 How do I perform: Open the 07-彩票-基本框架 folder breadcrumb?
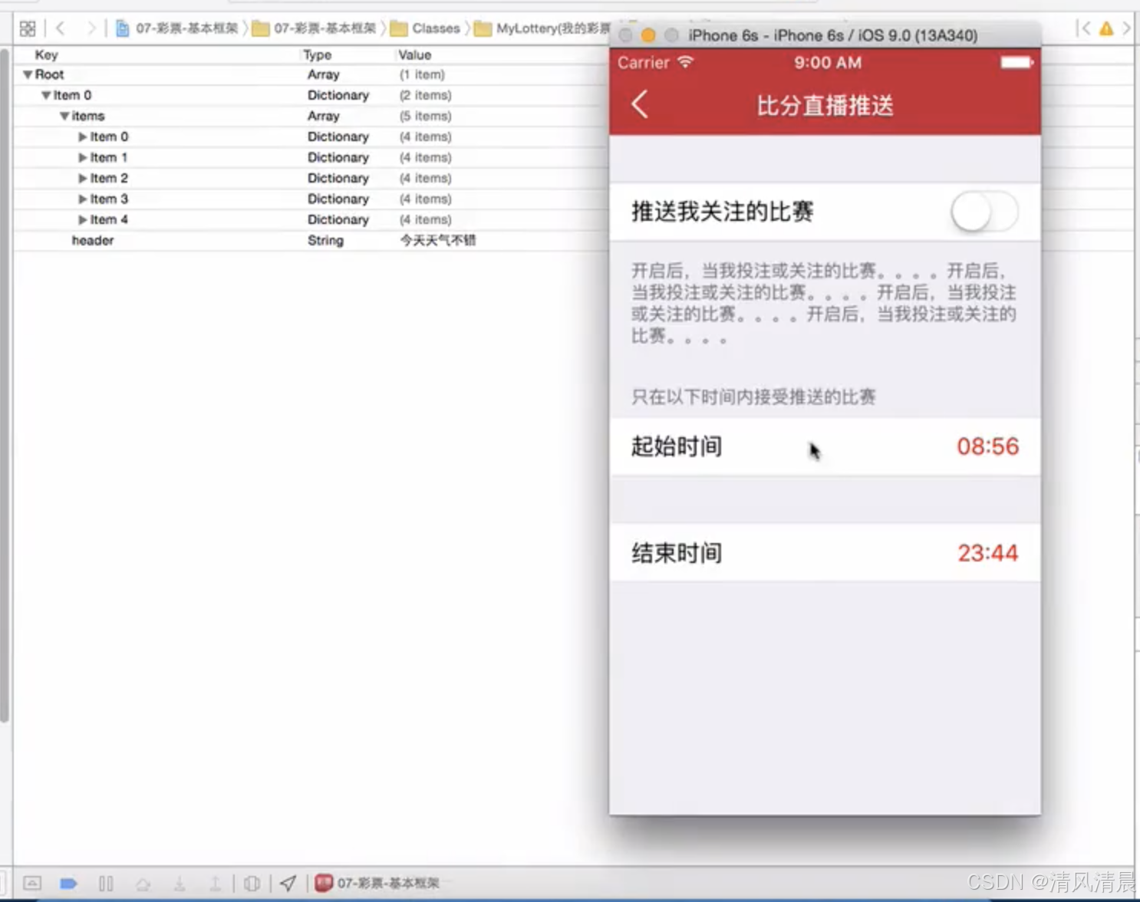tap(315, 28)
